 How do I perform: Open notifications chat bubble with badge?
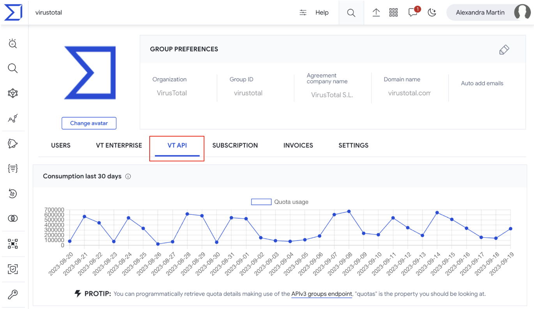[414, 12]
